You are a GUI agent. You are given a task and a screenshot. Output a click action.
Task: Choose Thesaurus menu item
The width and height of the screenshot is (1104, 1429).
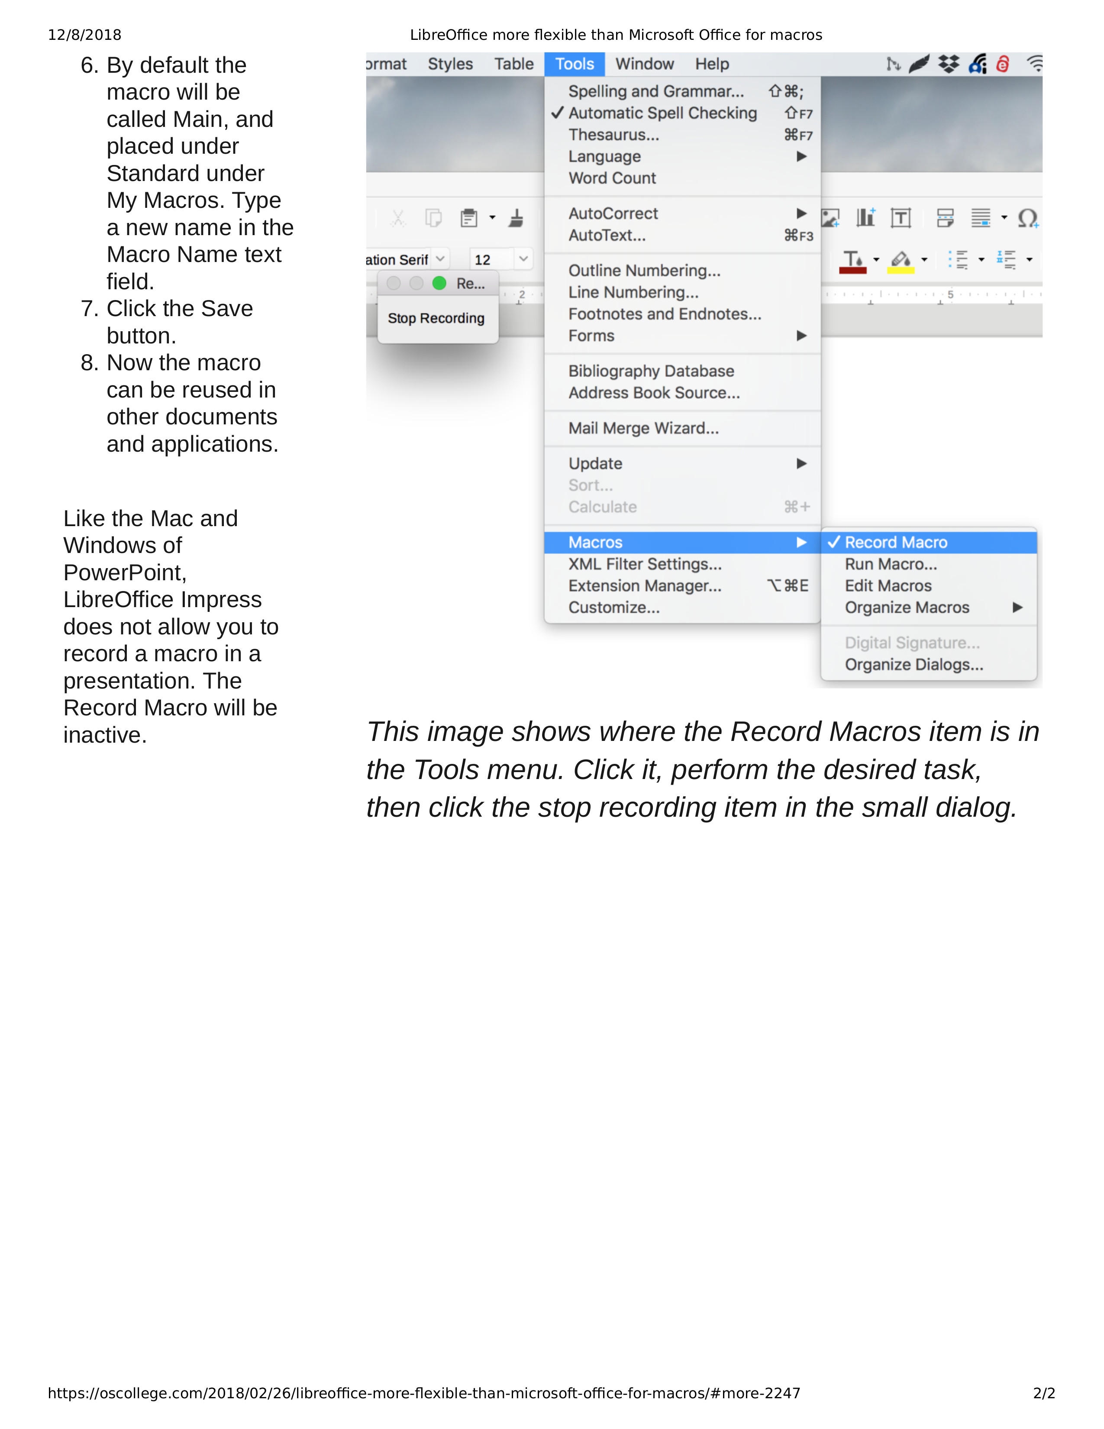682,135
